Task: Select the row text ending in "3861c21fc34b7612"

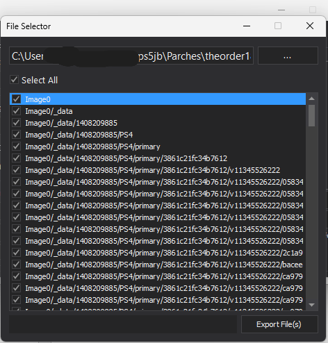Action: click(126, 158)
